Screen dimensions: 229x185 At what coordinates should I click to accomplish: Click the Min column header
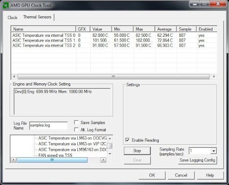click(123, 29)
